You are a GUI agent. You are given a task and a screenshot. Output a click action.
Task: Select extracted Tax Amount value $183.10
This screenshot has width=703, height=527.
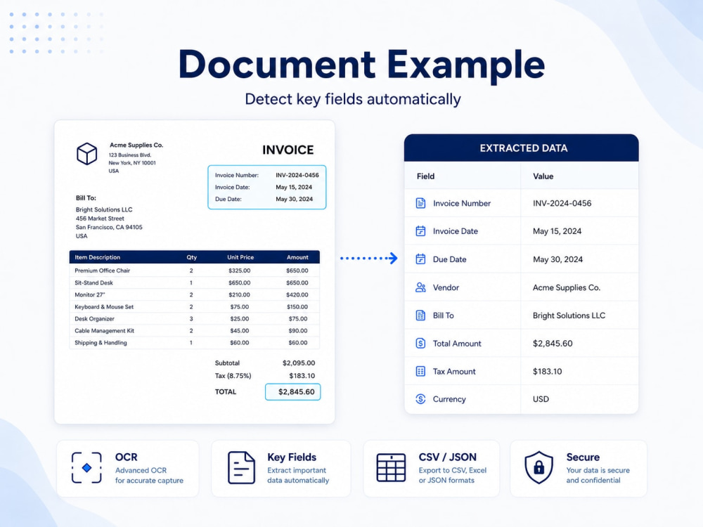click(548, 371)
